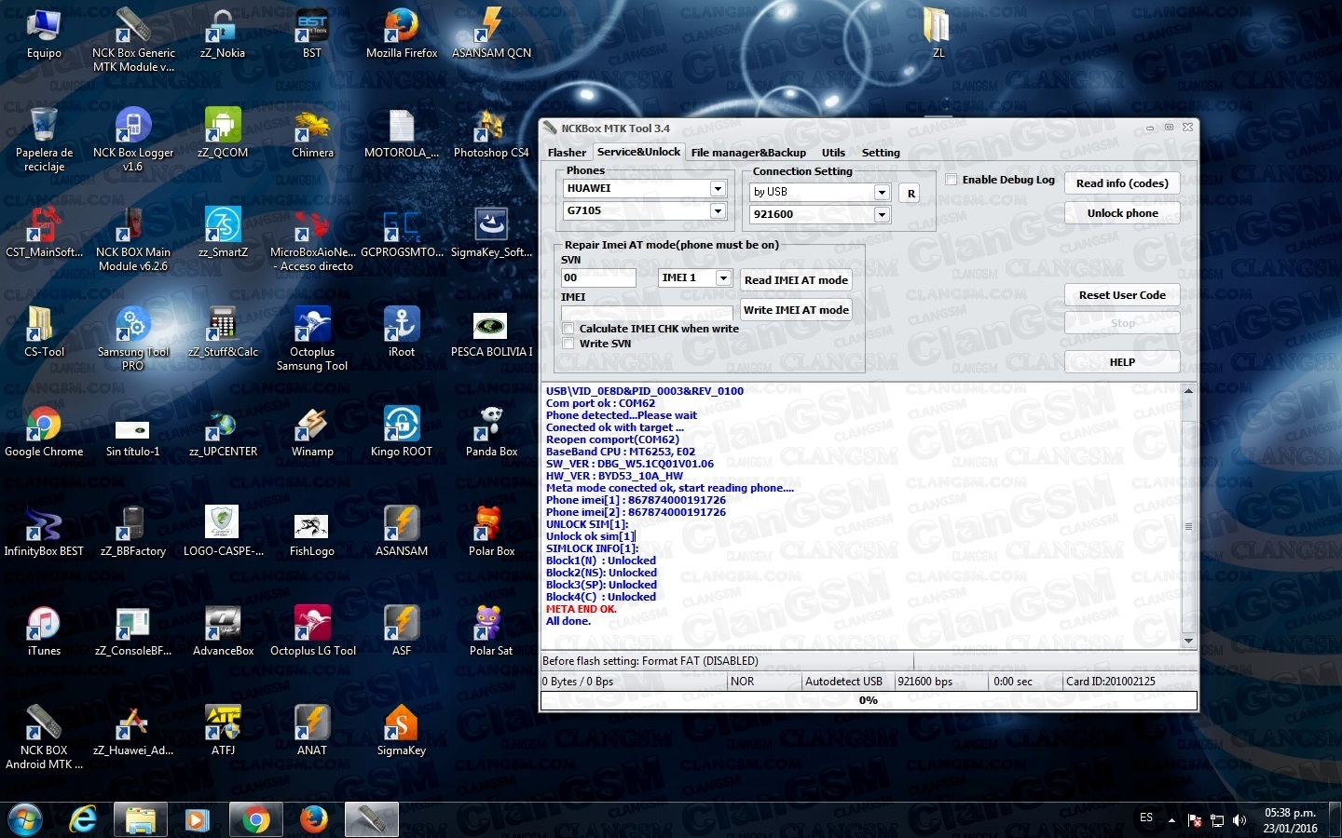Open the Samsung Tool PRO shortcut
Screen dimensions: 1342x838
point(133,339)
